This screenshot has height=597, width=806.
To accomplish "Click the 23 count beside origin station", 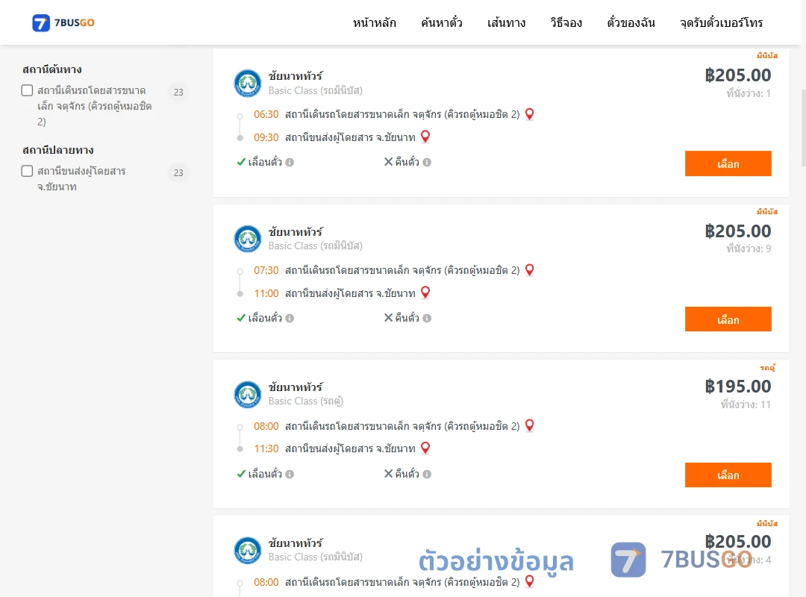I will 178,92.
